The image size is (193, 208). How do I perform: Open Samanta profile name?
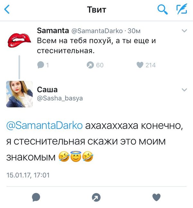tap(53, 30)
